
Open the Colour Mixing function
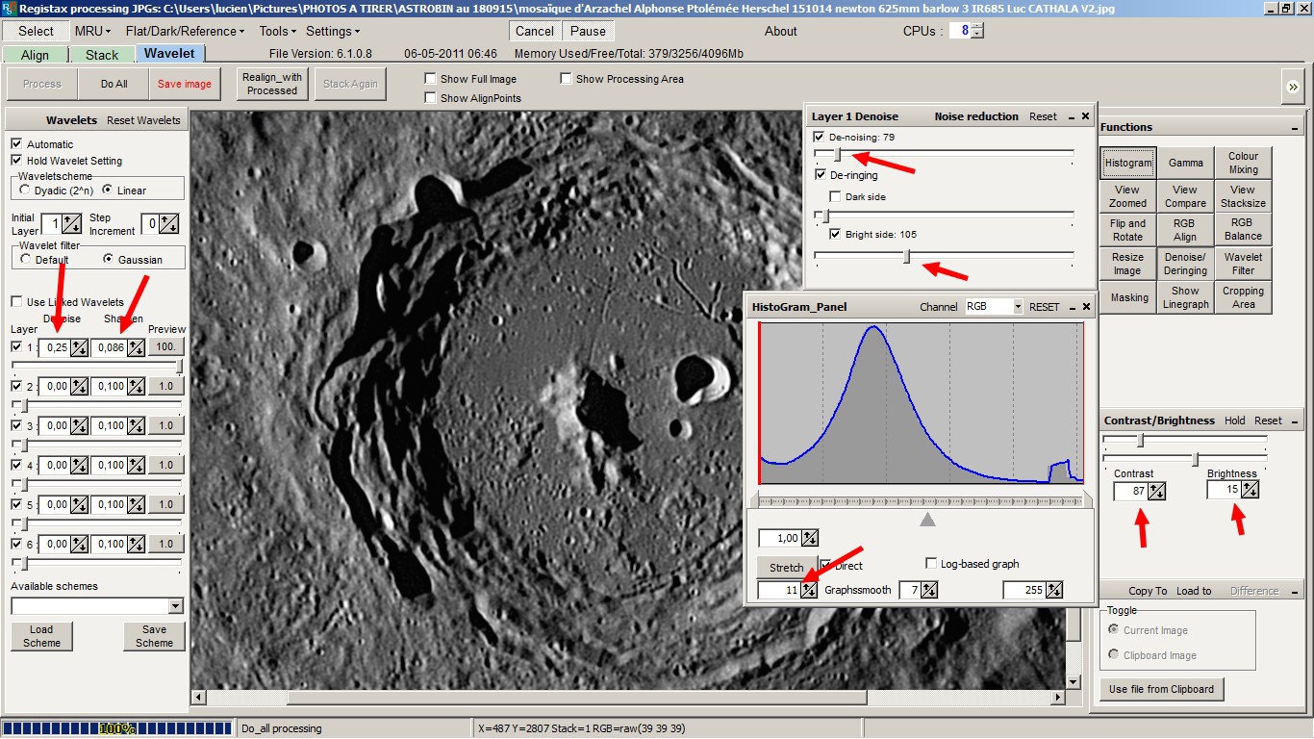(1243, 163)
